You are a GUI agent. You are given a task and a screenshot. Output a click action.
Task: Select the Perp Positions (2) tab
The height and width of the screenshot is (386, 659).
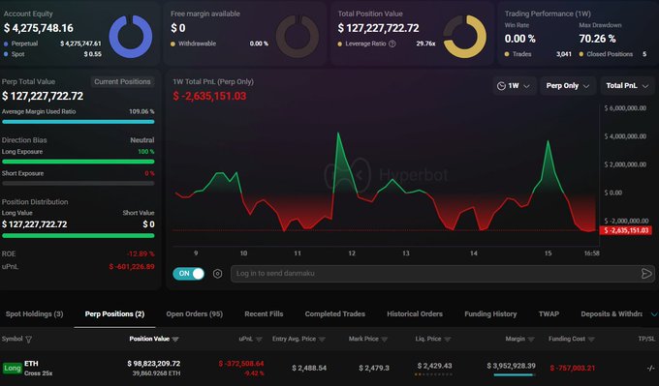point(114,313)
